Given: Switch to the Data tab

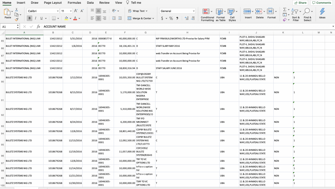Looking at the screenshot, I should coord(90,3).
